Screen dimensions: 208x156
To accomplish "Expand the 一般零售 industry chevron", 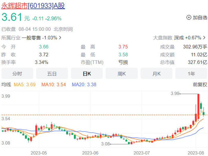I will tap(60, 38).
